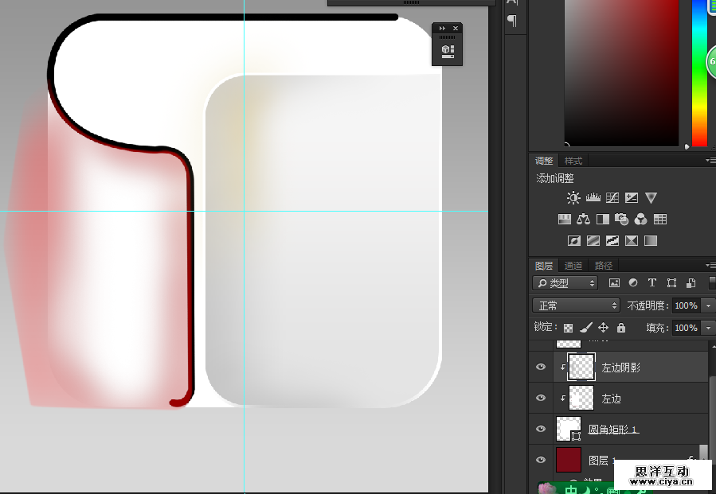
Task: Expand the 不透明度 opacity dropdown arrow
Action: coord(708,305)
